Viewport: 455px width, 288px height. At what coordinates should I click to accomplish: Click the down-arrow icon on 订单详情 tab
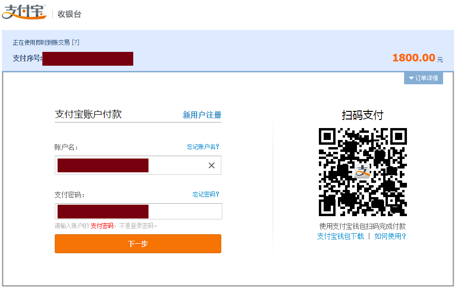click(x=410, y=78)
